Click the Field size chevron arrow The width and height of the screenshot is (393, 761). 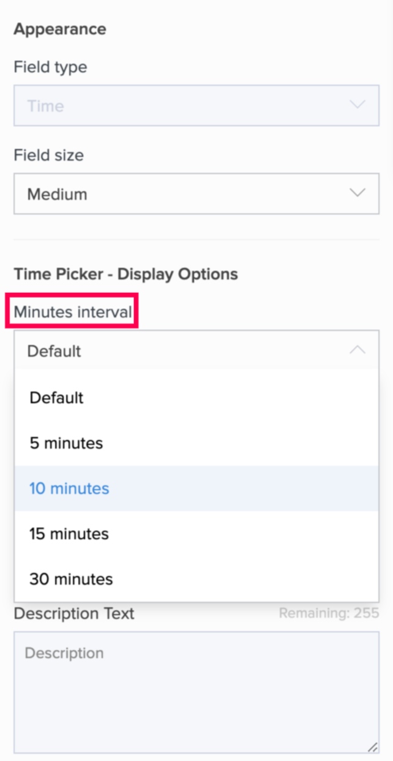coord(357,194)
